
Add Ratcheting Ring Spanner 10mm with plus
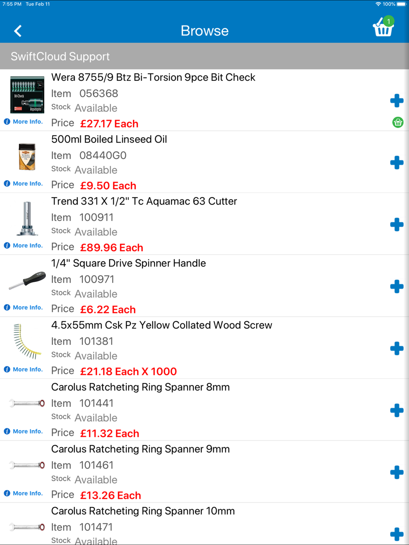397,534
